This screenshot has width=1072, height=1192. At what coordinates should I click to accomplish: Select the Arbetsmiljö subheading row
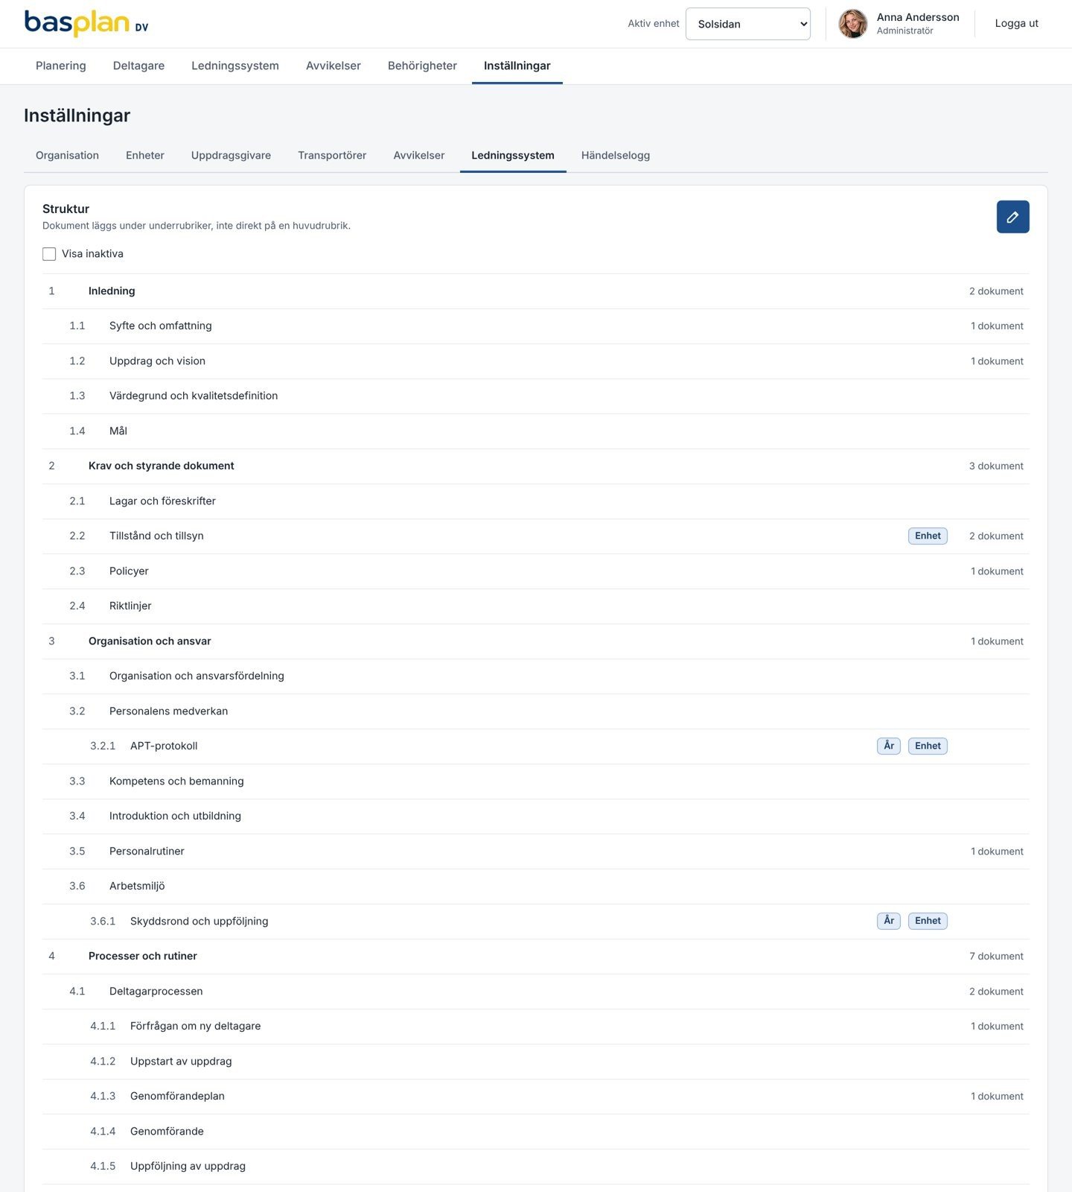(x=536, y=887)
